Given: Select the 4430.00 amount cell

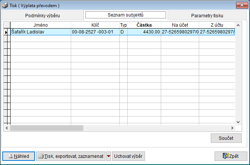Looking at the screenshot, I should click(x=144, y=32).
